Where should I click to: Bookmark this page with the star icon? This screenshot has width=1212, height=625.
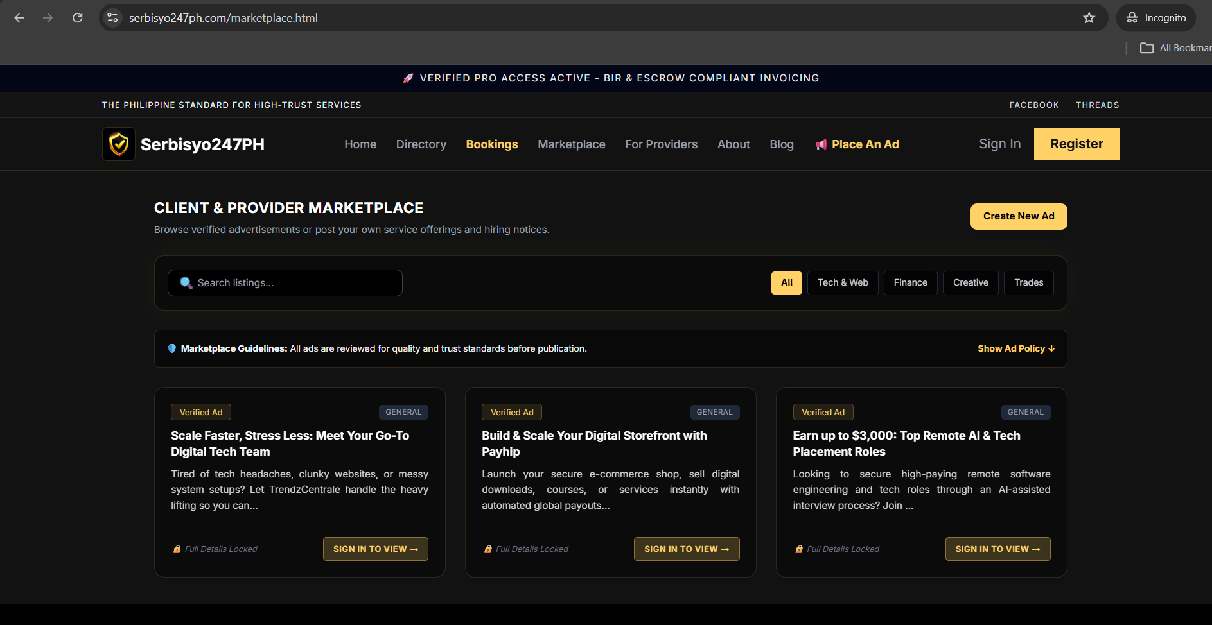(x=1089, y=18)
